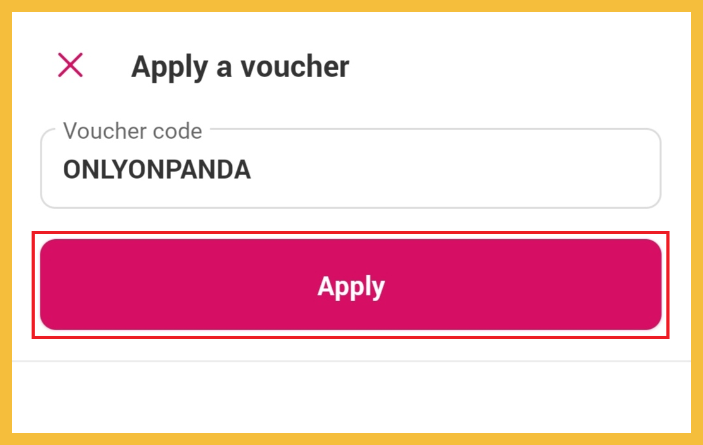Click the ONLYONPANDA text in the field
This screenshot has height=445, width=703.
[157, 170]
